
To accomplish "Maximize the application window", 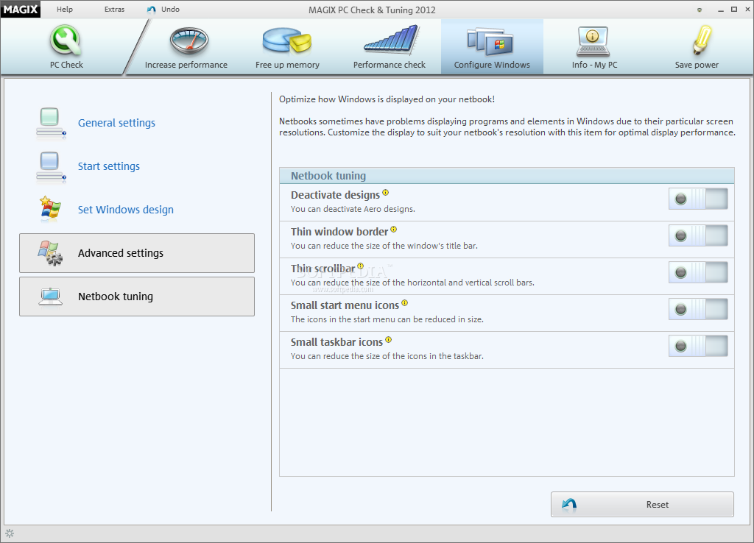I will [734, 9].
